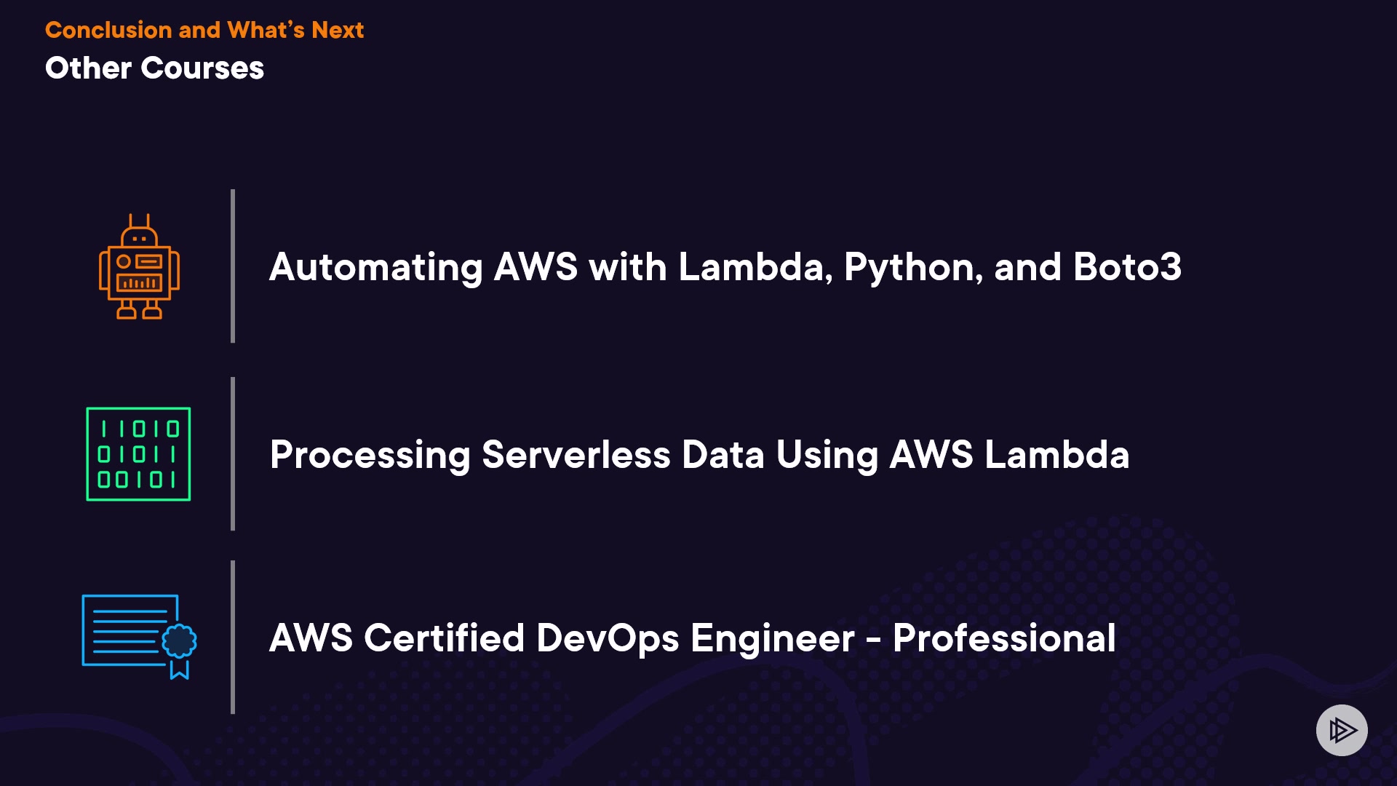
Task: Click the word Serverless in second course title
Action: (x=576, y=455)
